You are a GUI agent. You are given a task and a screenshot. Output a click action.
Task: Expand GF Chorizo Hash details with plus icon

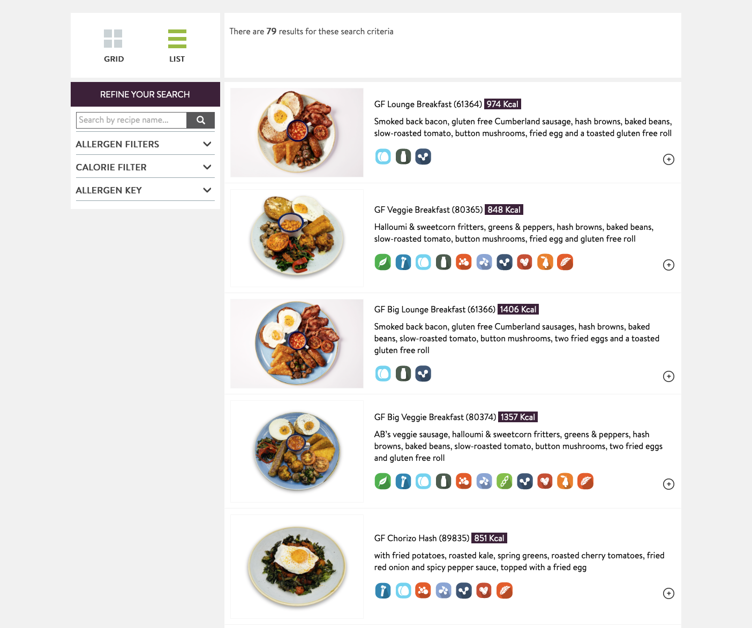coord(668,593)
